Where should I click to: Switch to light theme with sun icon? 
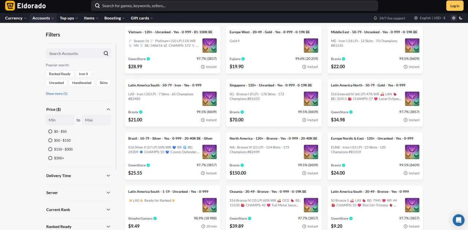[454, 18]
